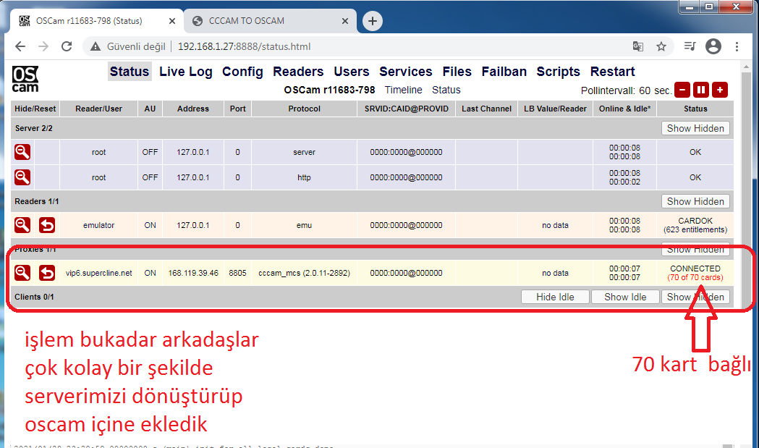This screenshot has width=759, height=448.
Task: Hide the emulator reader magnifier icon
Action: (22, 225)
